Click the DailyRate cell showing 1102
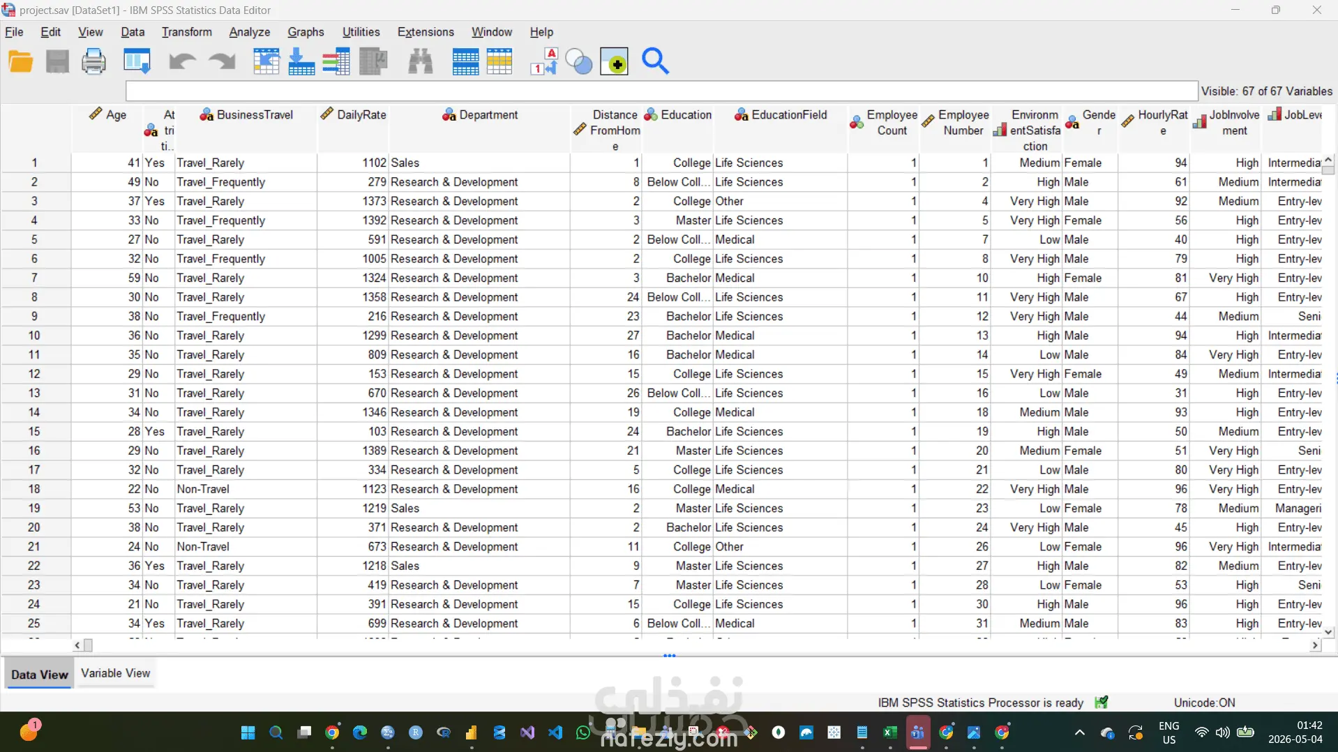 [353, 163]
